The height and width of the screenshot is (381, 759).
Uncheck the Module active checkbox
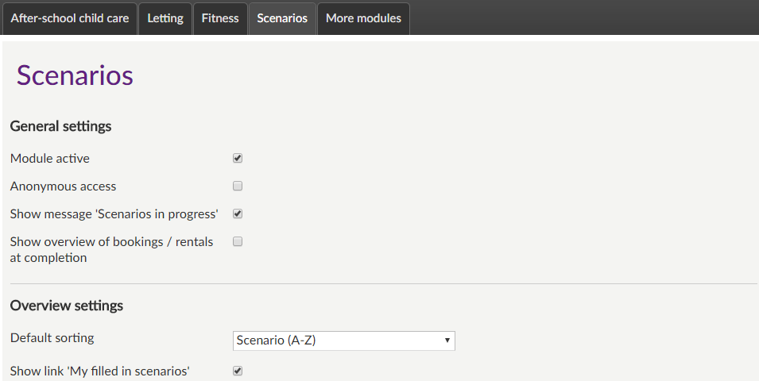[238, 158]
